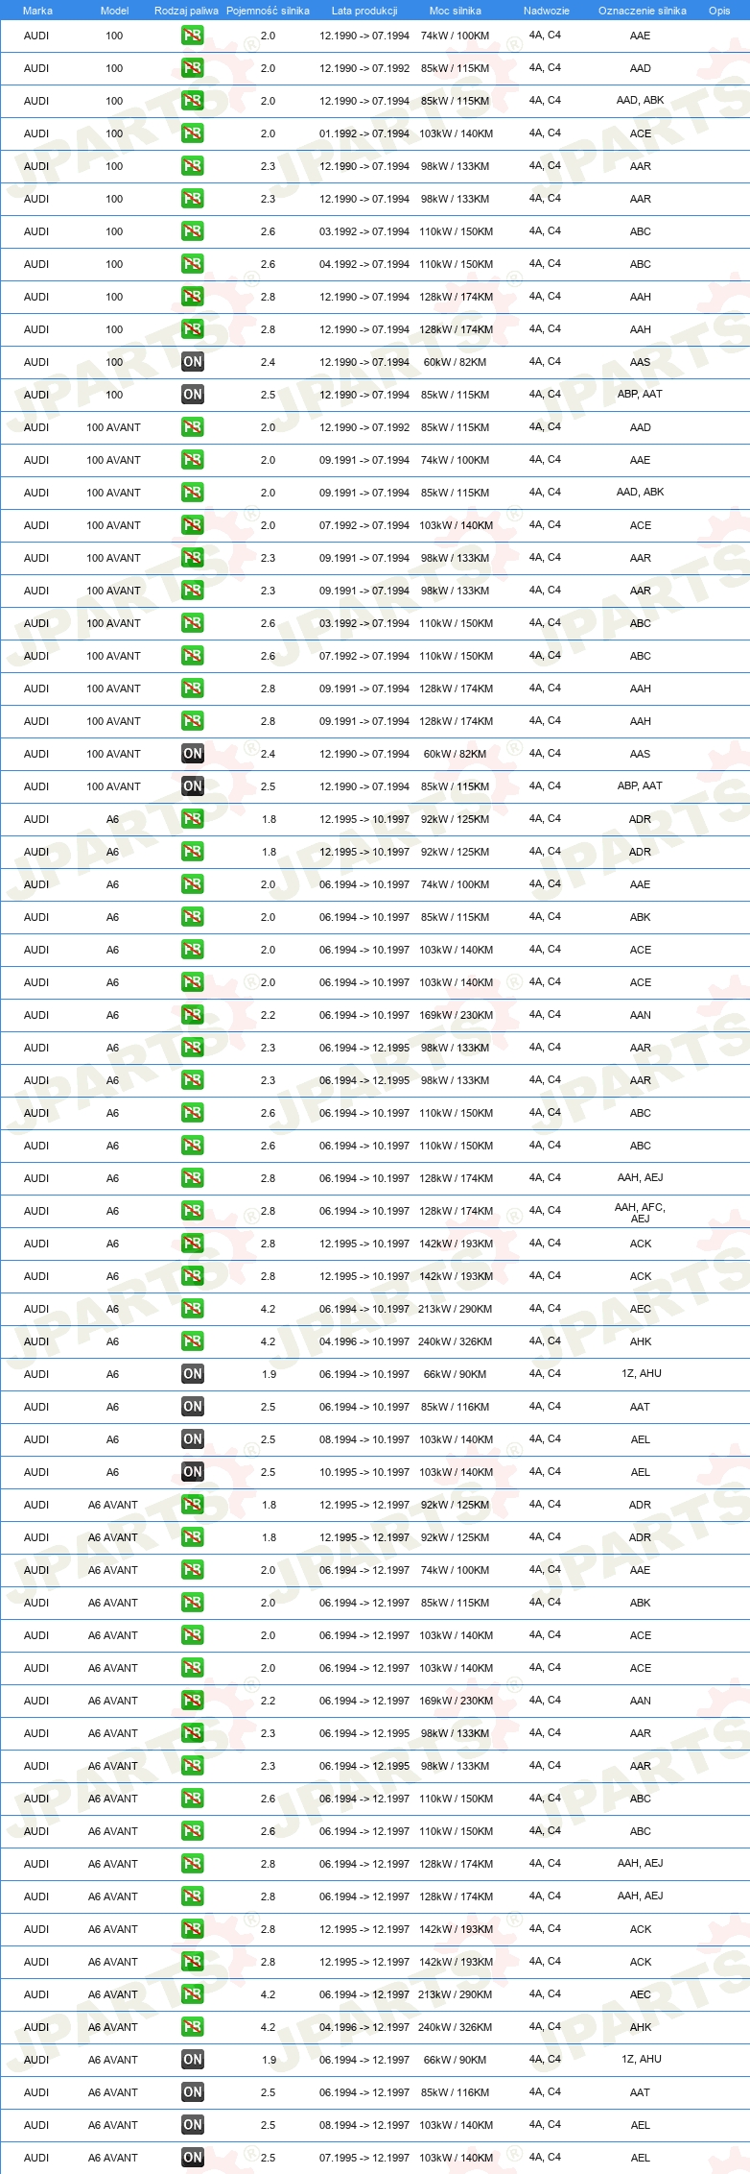Click petrol icon in A6 Avant 4.2 AEC row
The width and height of the screenshot is (750, 2174).
tap(193, 1994)
